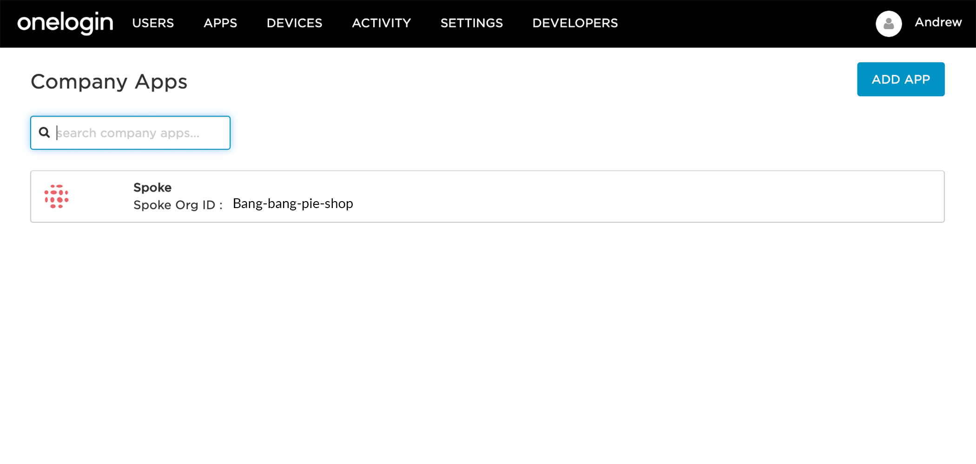
Task: Click the Spoke Org ID label
Action: (x=178, y=205)
